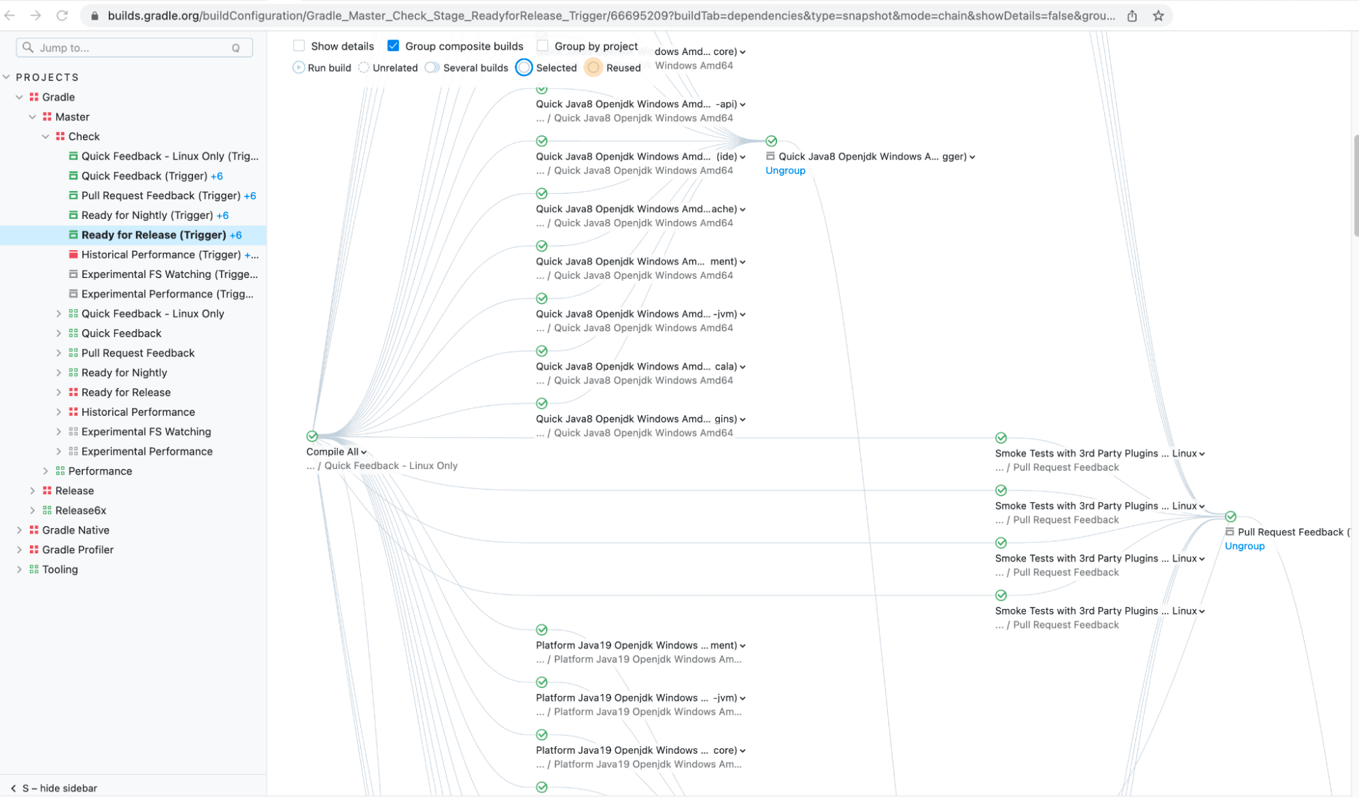
Task: Select Ready for Release (Trigger) in sidebar
Action: click(156, 235)
